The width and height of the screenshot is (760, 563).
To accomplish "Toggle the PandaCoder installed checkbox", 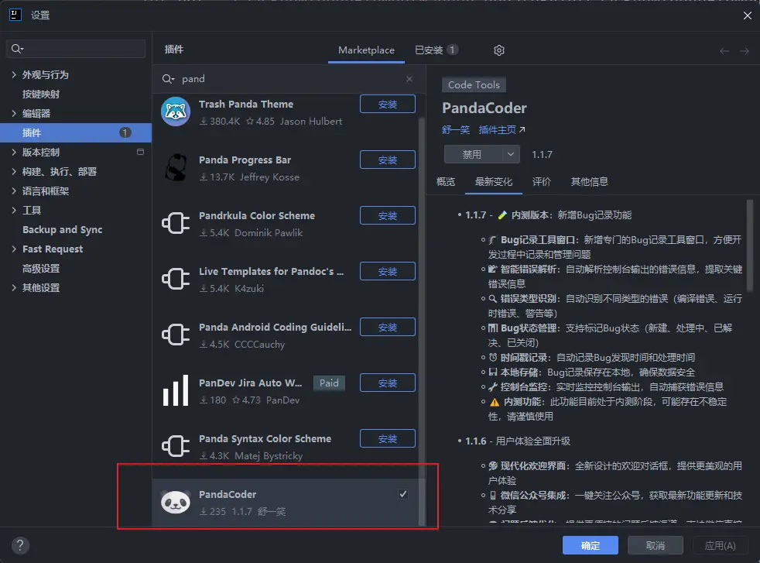I will tap(403, 493).
